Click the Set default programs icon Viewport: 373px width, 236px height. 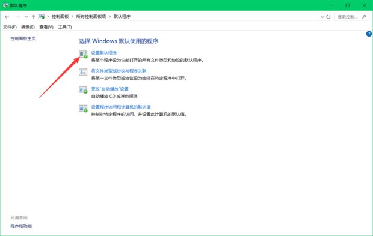(x=83, y=54)
